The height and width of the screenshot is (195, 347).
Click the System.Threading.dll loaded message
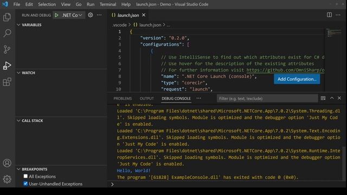[x=228, y=118]
